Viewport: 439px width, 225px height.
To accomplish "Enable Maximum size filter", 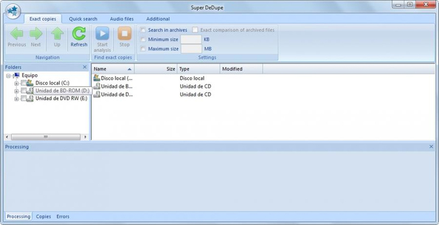I will click(x=143, y=49).
